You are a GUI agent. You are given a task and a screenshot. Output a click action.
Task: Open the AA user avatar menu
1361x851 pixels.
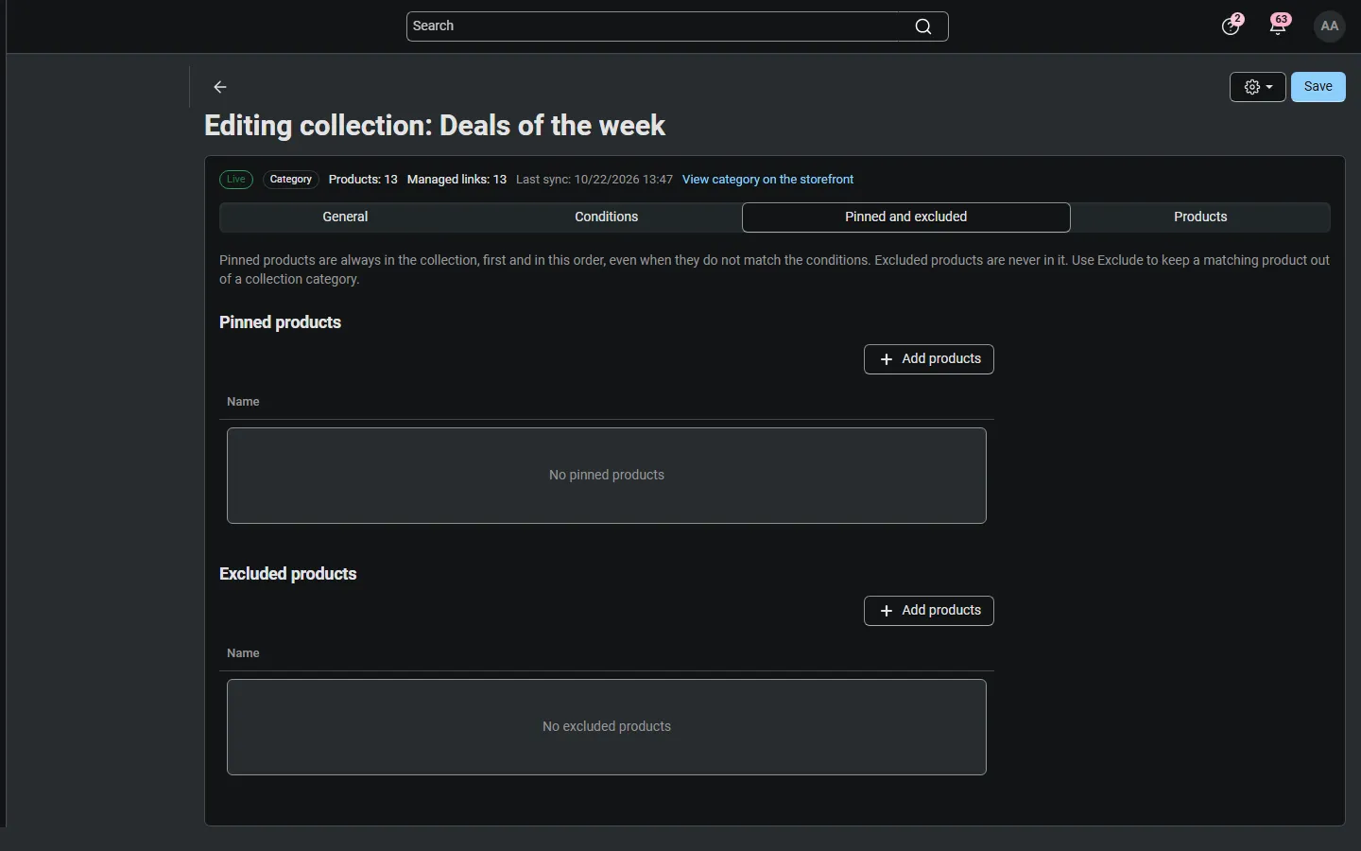coord(1331,26)
